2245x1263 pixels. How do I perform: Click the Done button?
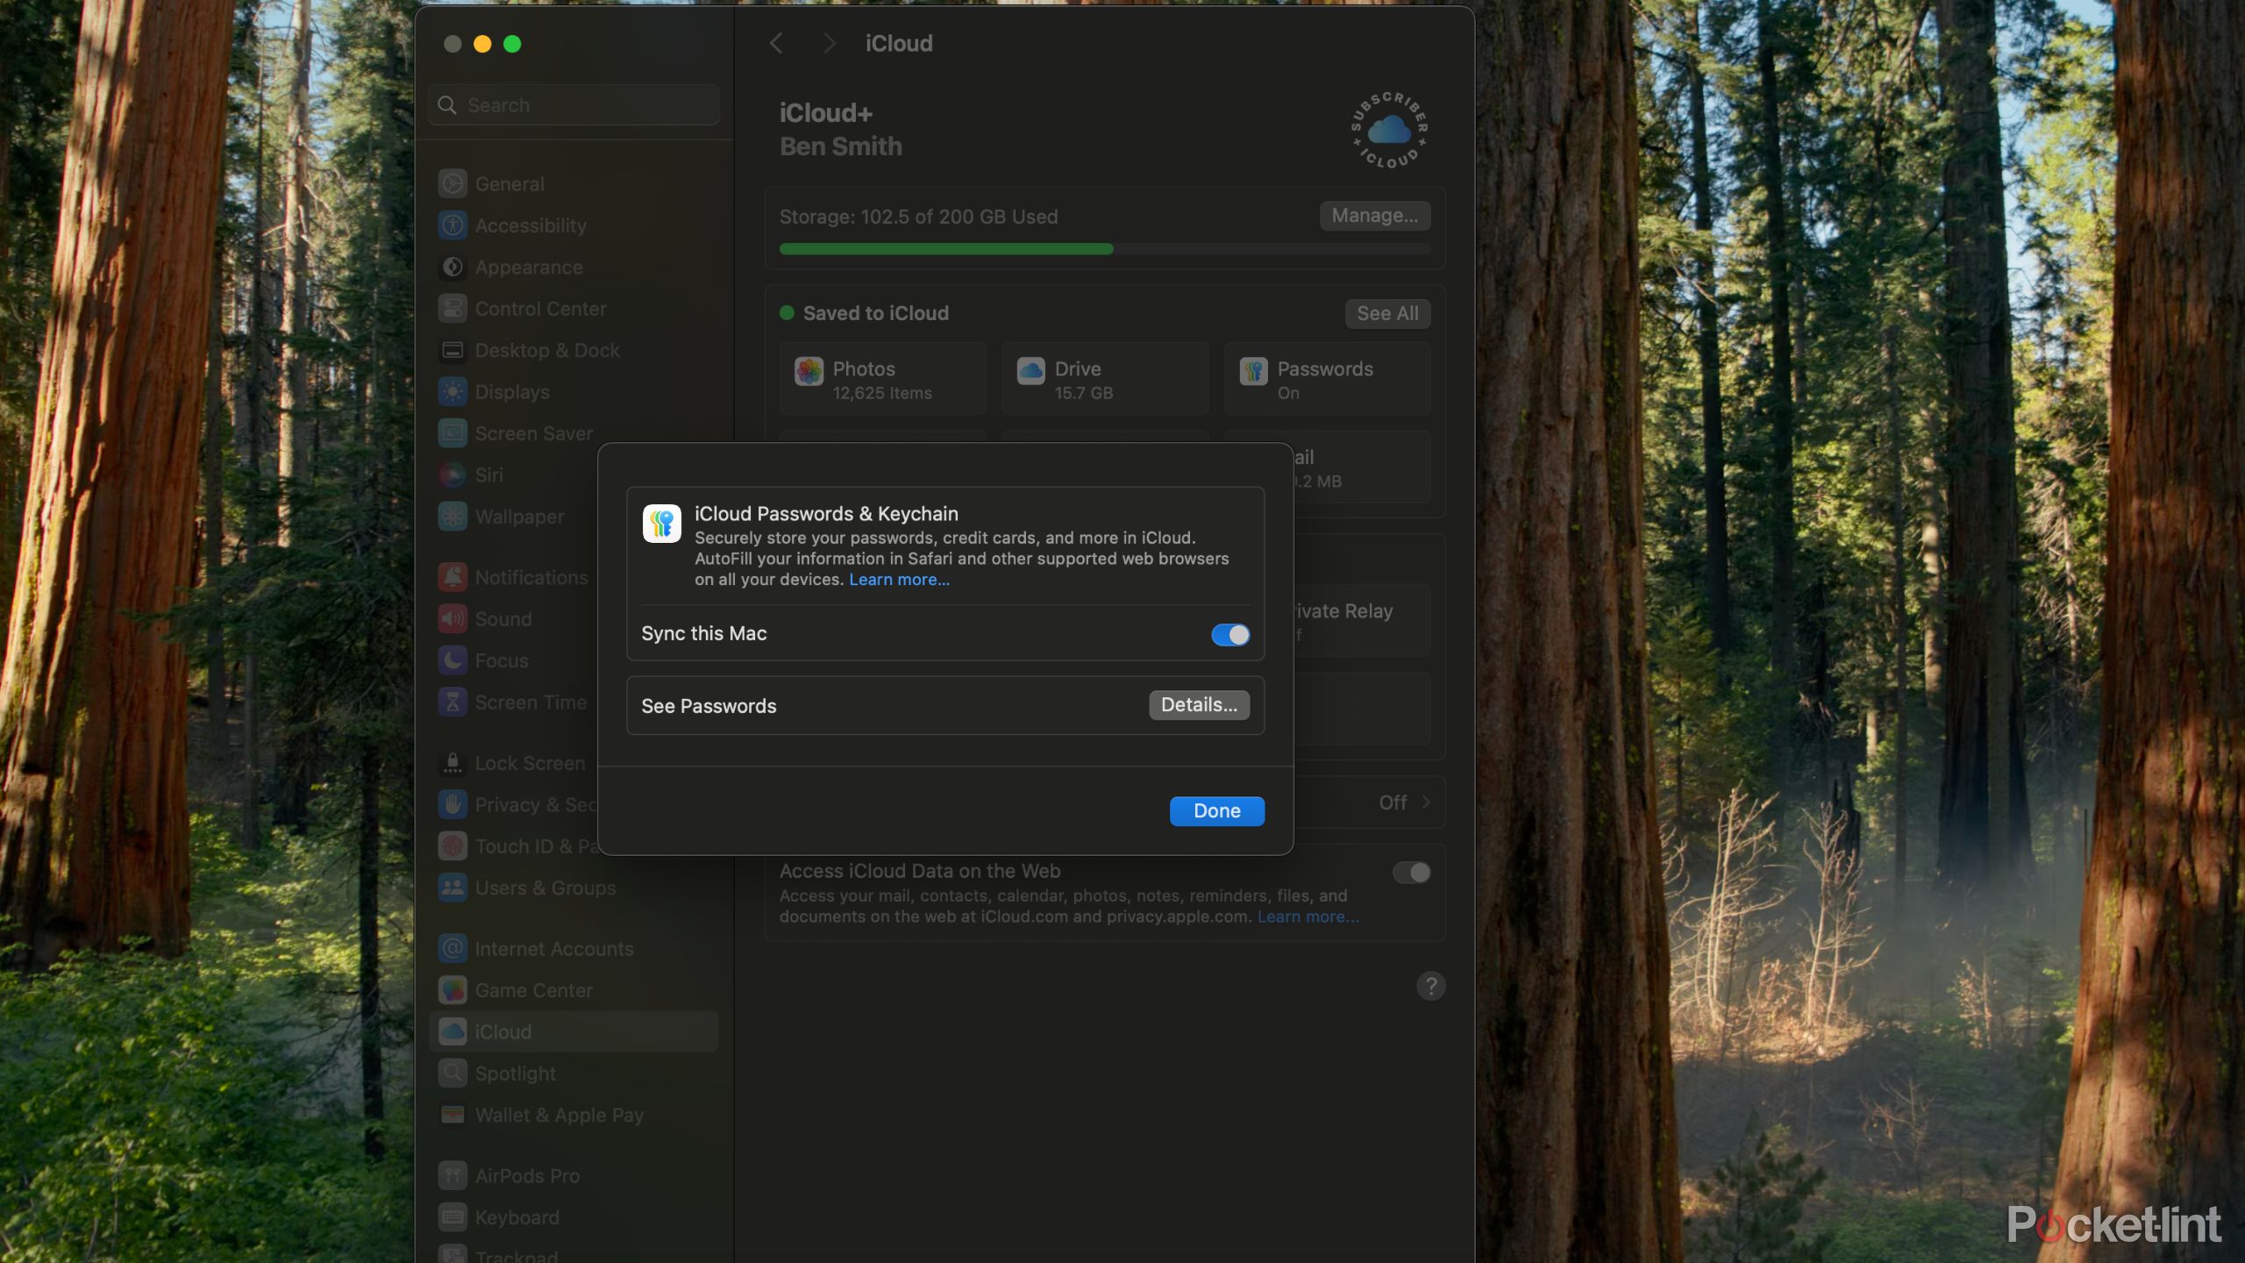[x=1216, y=810]
